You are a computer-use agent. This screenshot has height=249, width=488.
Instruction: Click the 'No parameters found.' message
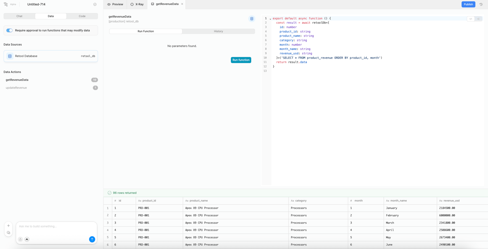tap(182, 46)
